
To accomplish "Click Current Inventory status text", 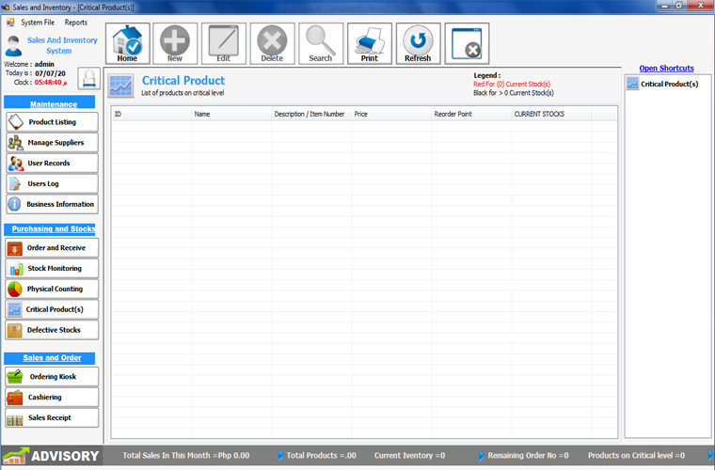I will 409,455.
